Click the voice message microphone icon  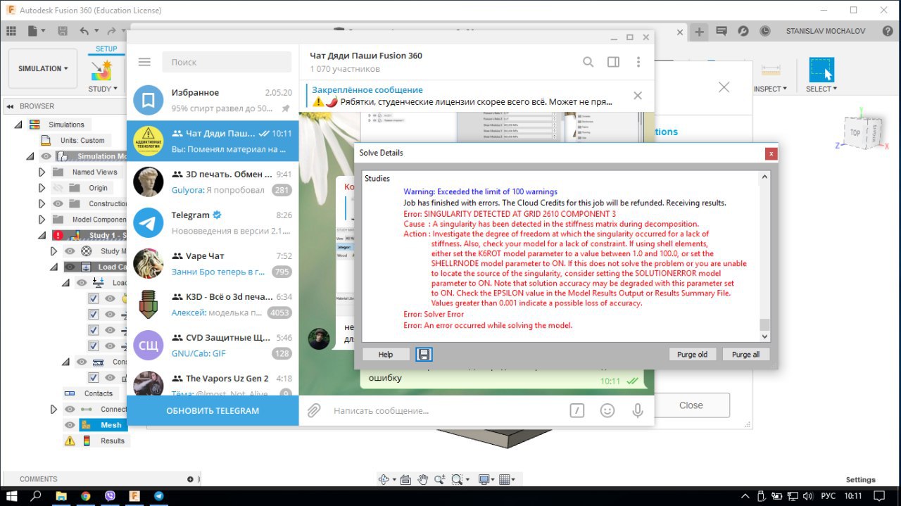tap(638, 410)
